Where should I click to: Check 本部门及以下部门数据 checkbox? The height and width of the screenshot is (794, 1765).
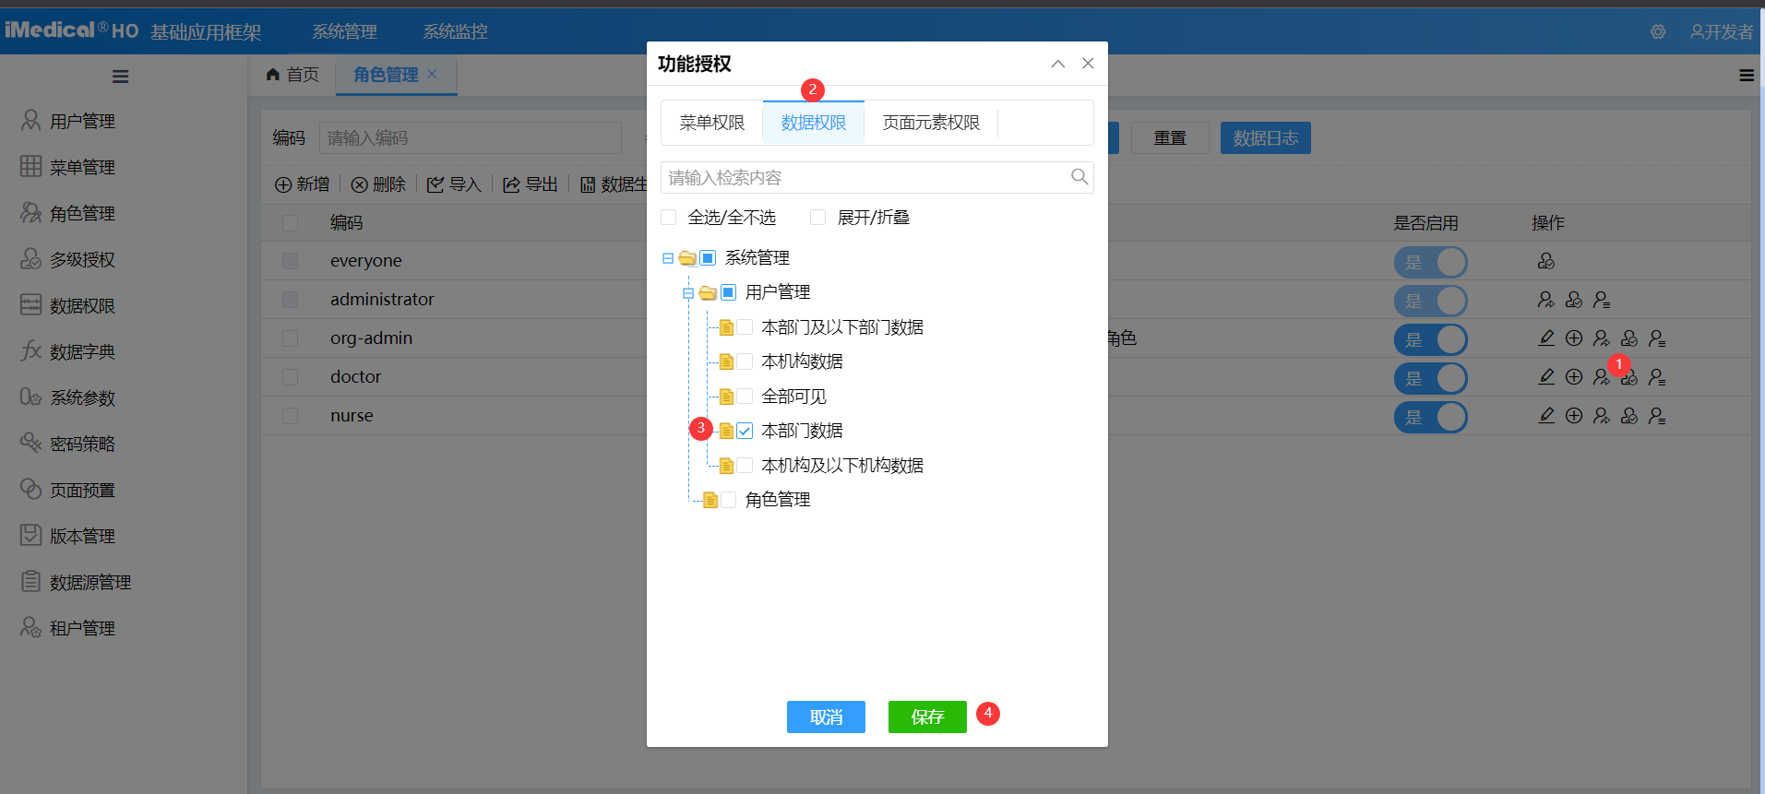tap(745, 327)
